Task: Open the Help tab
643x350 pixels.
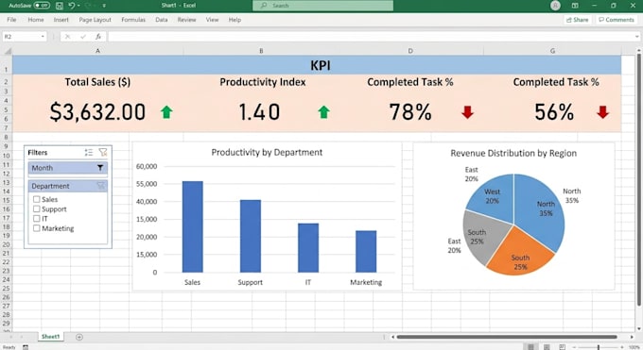Action: (x=235, y=20)
